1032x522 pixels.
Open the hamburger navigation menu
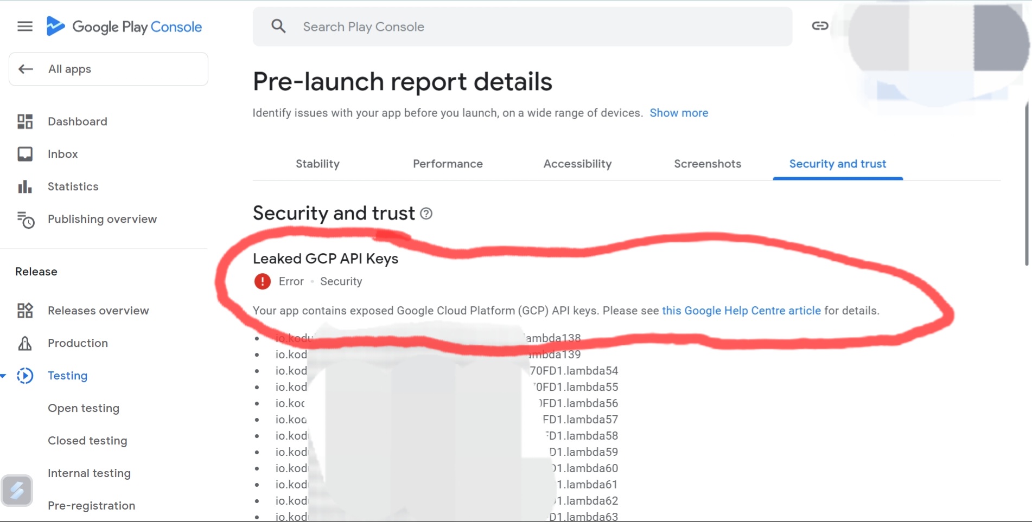tap(25, 27)
